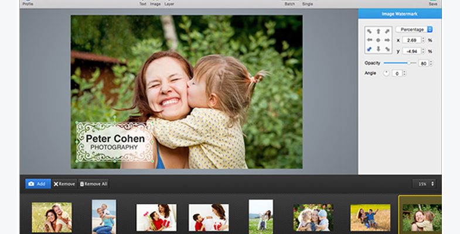Click the x offset stepper arrows
Viewport: 460px width, 234px height.
click(x=423, y=40)
